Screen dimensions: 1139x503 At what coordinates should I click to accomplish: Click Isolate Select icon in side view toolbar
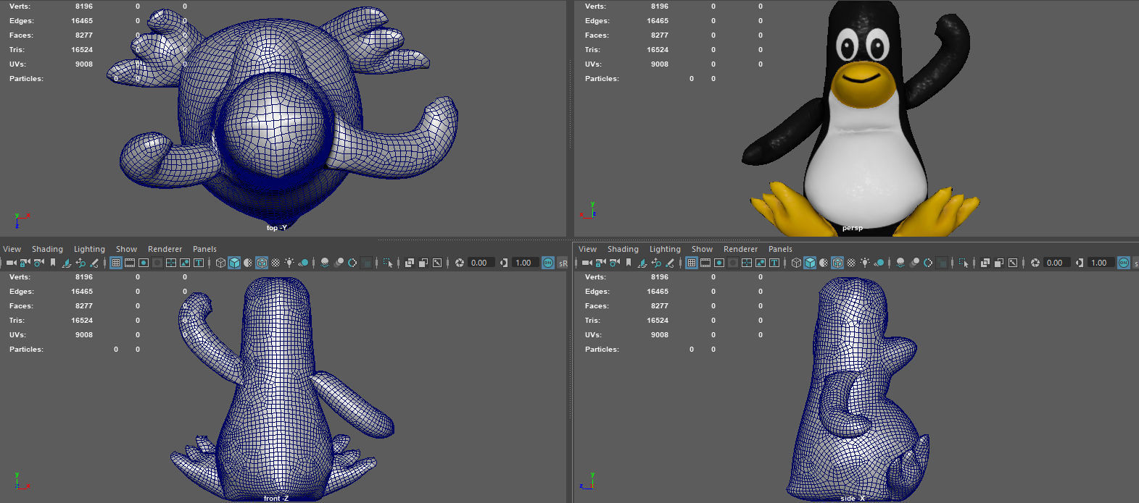pyautogui.click(x=964, y=263)
